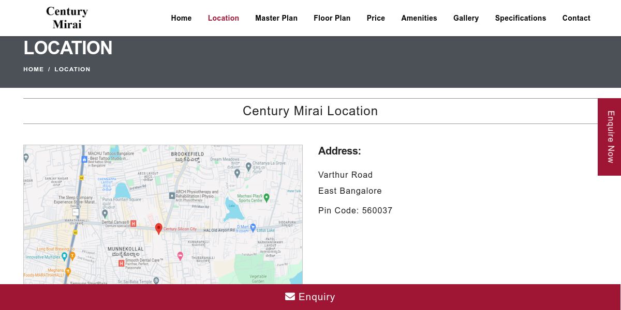Click the pink hotel marker near Thubarahalli

(x=180, y=256)
